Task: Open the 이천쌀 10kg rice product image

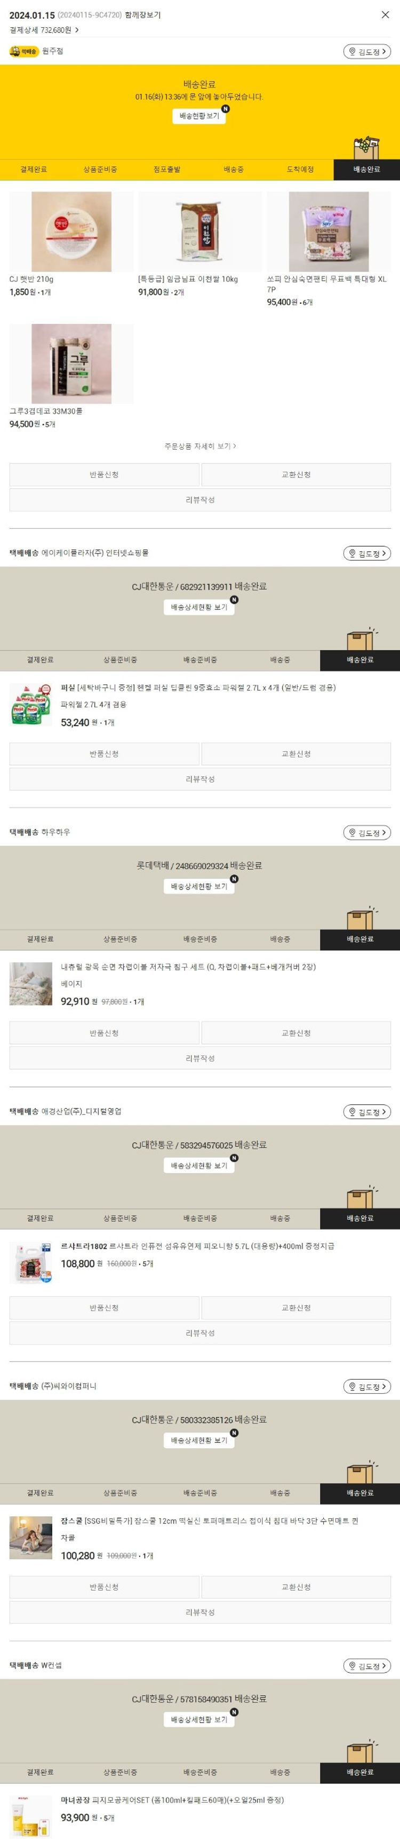Action: click(199, 232)
